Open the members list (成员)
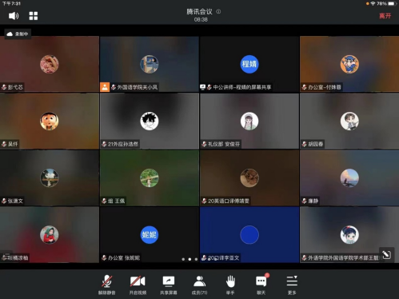Viewport: 399px width, 299px height. (x=199, y=285)
